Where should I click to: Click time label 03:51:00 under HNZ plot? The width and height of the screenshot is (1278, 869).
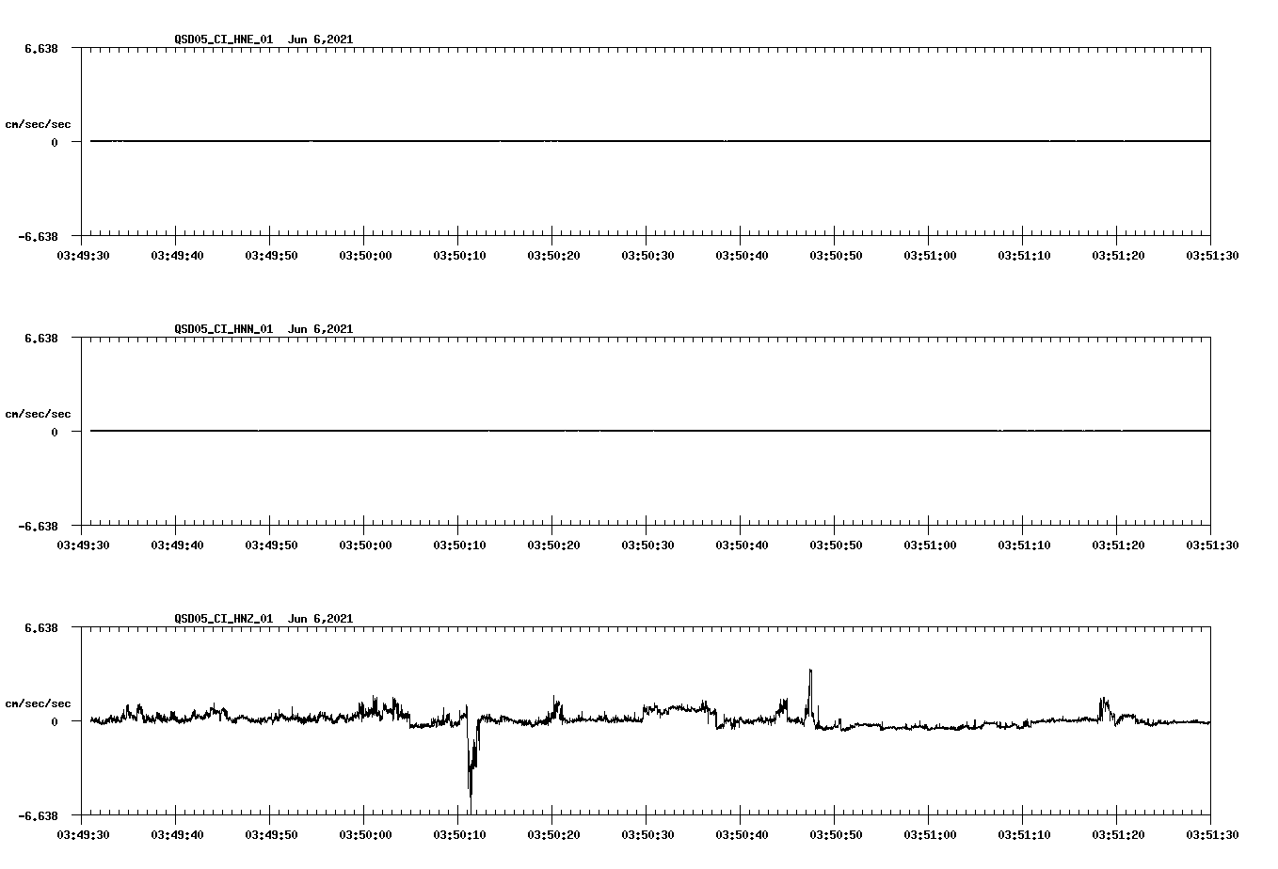point(930,835)
